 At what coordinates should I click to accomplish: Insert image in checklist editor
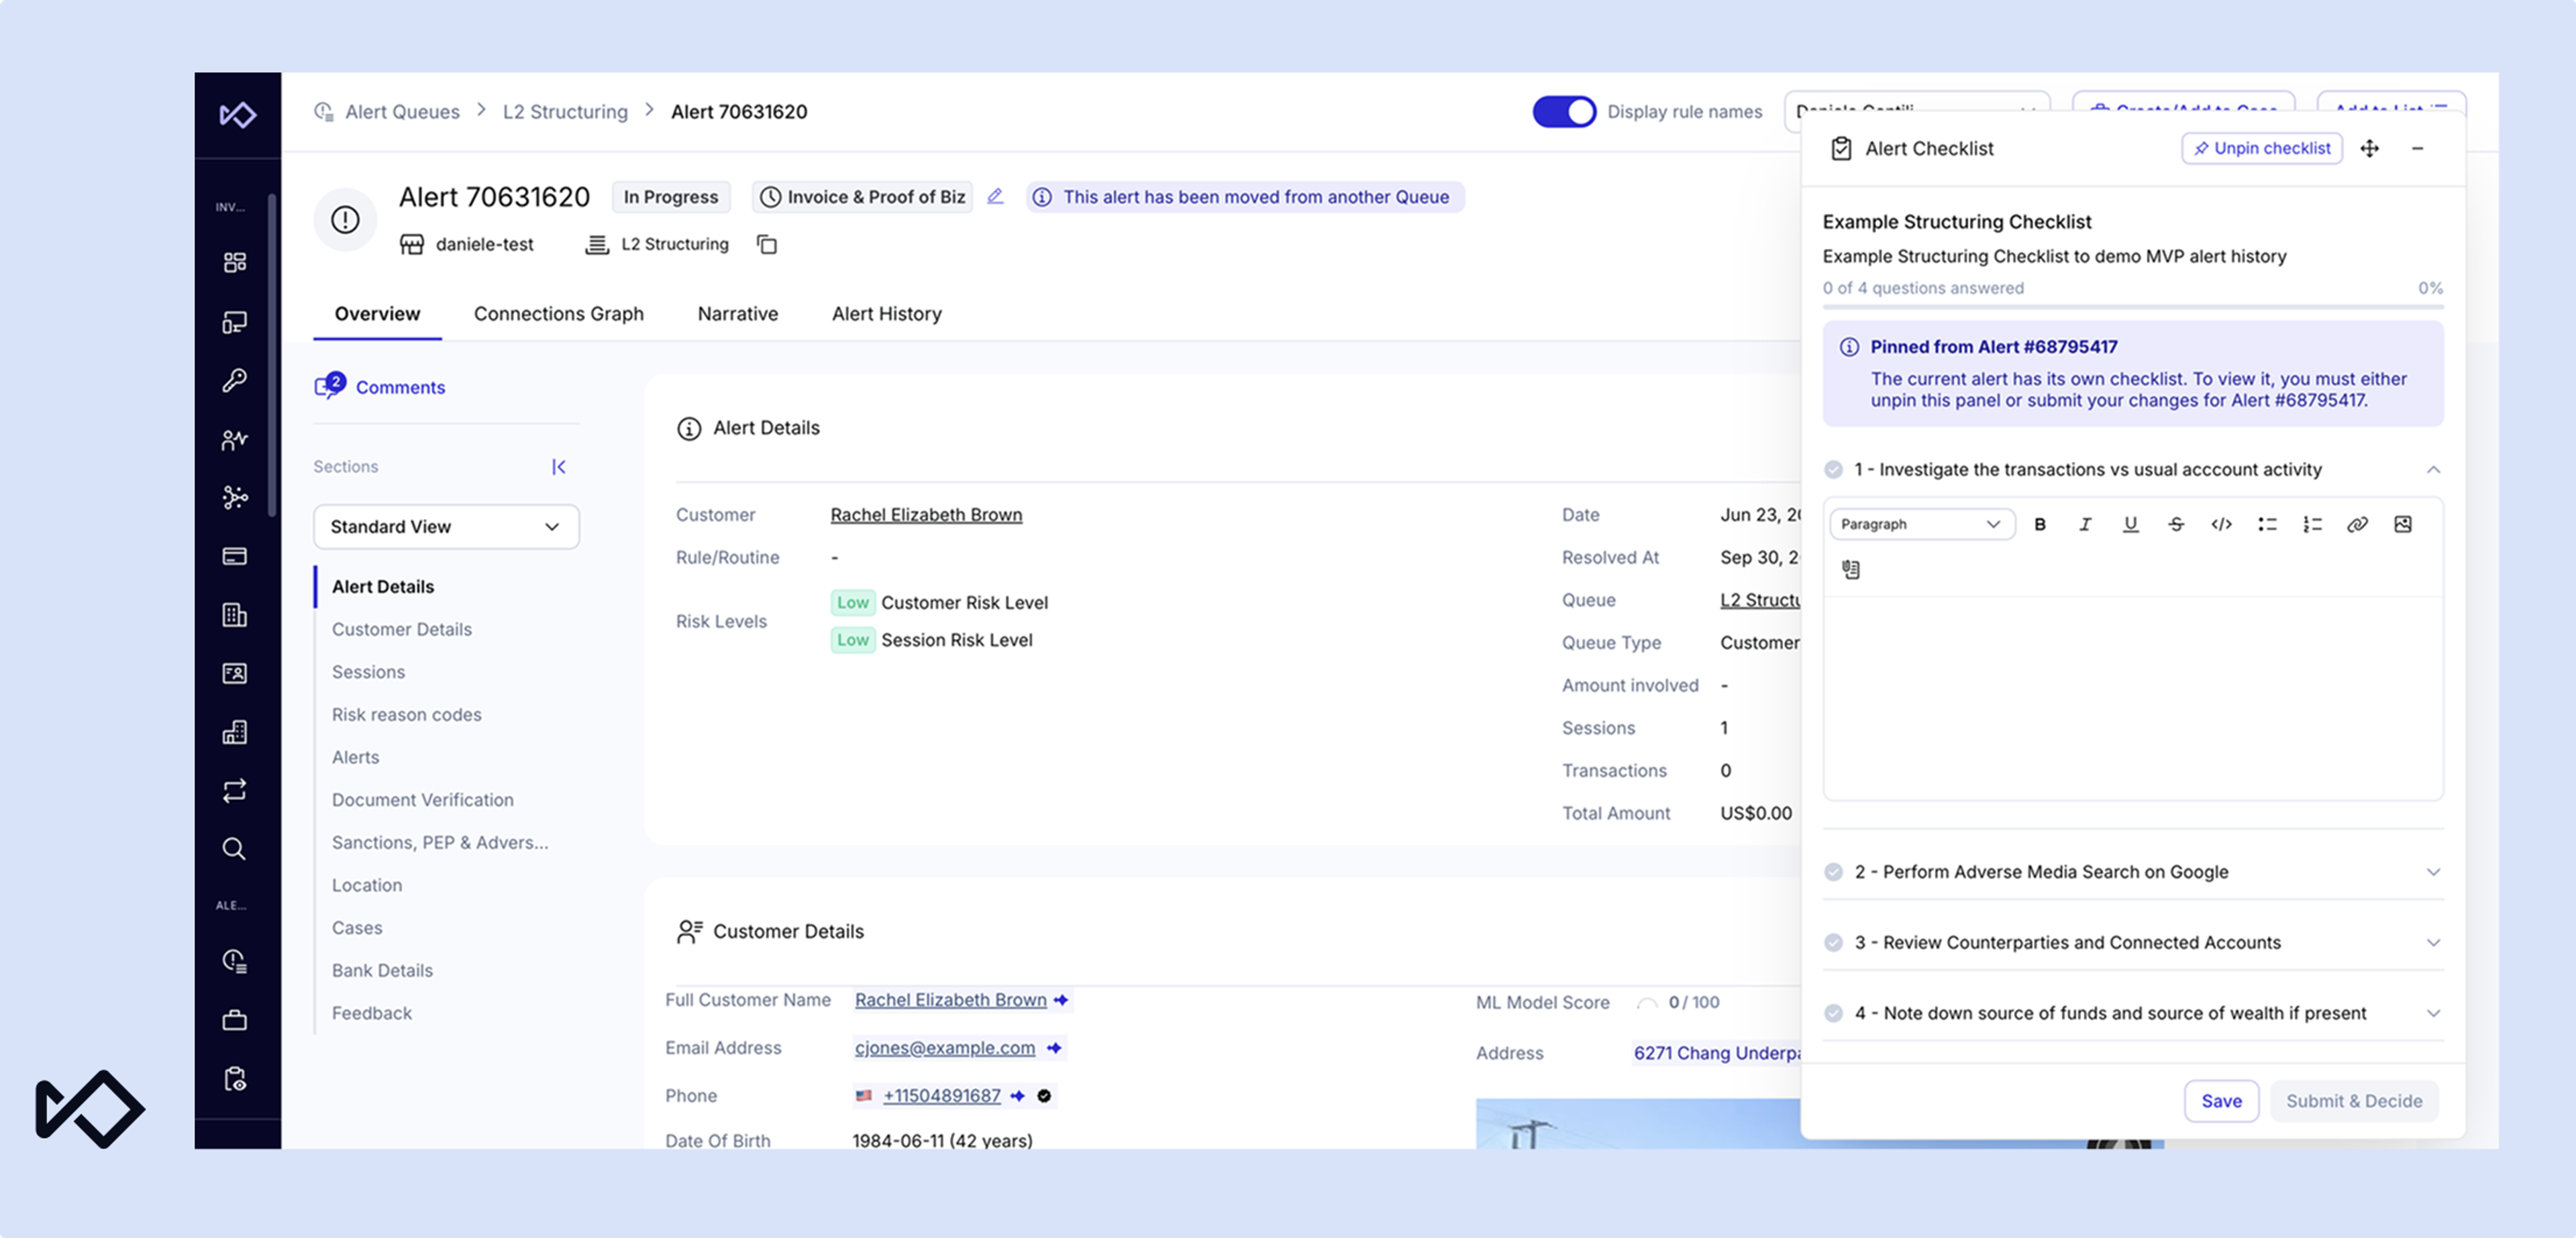coord(2403,524)
